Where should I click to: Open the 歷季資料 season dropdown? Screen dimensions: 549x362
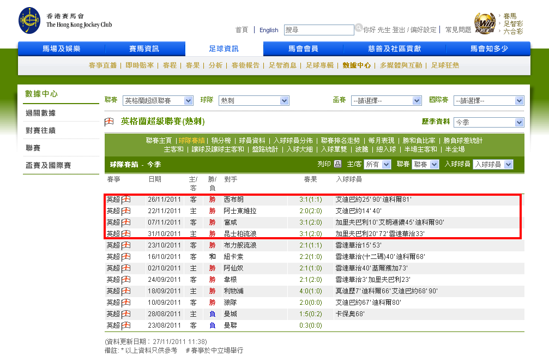[x=488, y=122]
